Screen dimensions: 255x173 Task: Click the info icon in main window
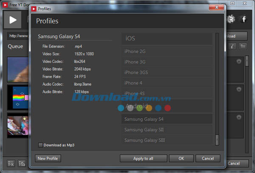[232, 46]
